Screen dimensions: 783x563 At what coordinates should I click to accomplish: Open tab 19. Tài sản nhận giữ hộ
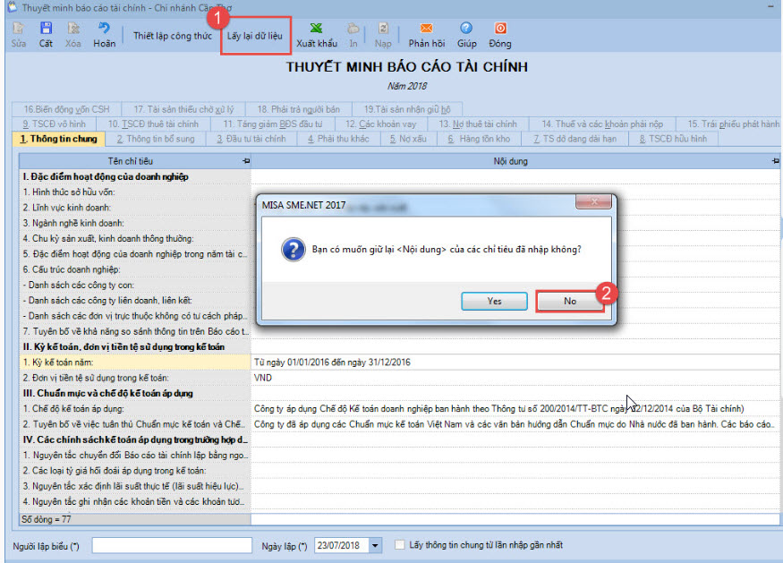tap(407, 109)
